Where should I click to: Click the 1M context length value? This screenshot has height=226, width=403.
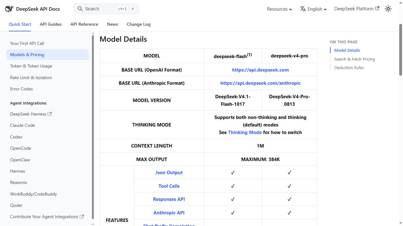[x=260, y=146]
